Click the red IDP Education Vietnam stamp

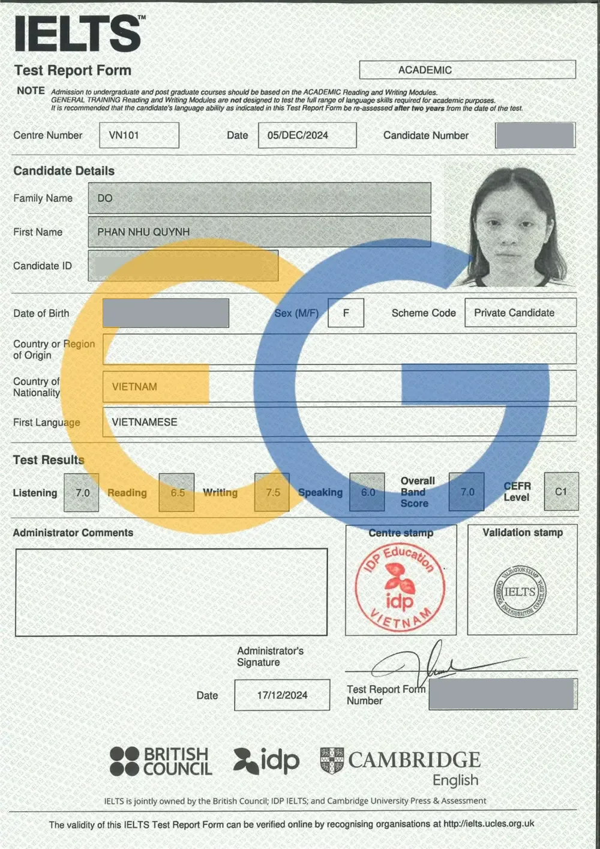click(x=400, y=587)
